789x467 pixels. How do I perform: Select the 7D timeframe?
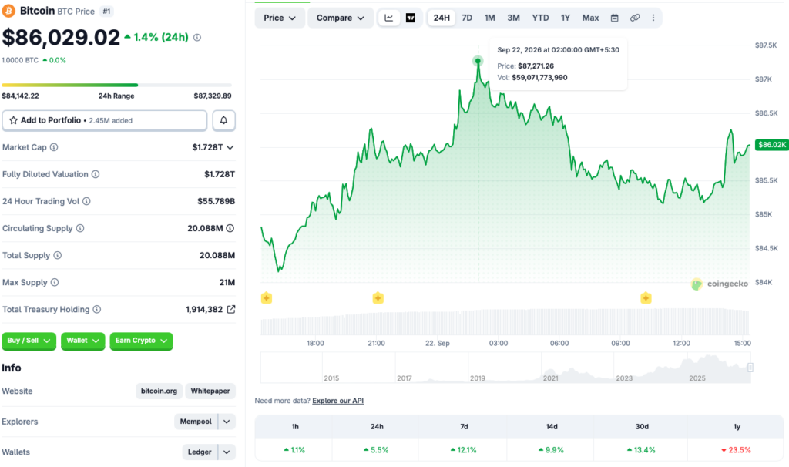[467, 18]
